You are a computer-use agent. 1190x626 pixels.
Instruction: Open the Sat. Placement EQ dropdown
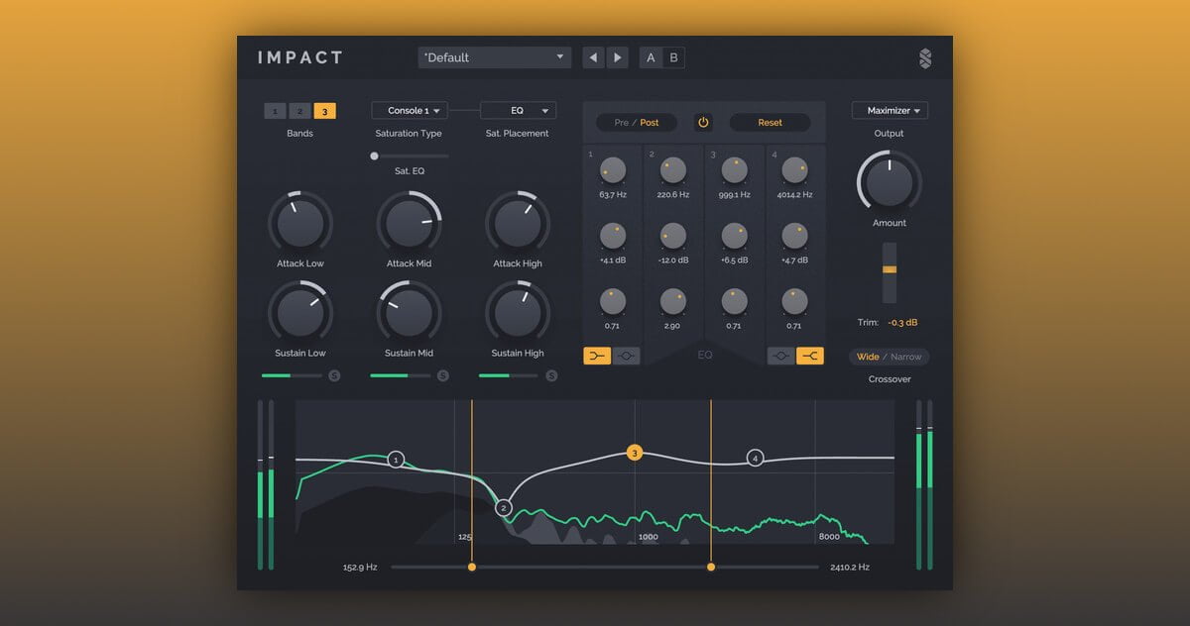point(518,111)
